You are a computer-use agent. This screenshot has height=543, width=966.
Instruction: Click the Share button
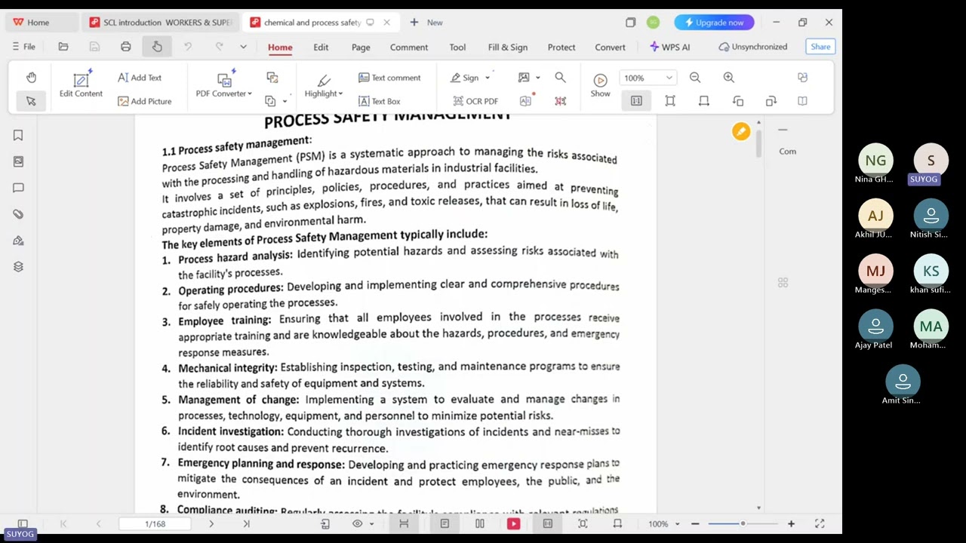[x=820, y=47]
